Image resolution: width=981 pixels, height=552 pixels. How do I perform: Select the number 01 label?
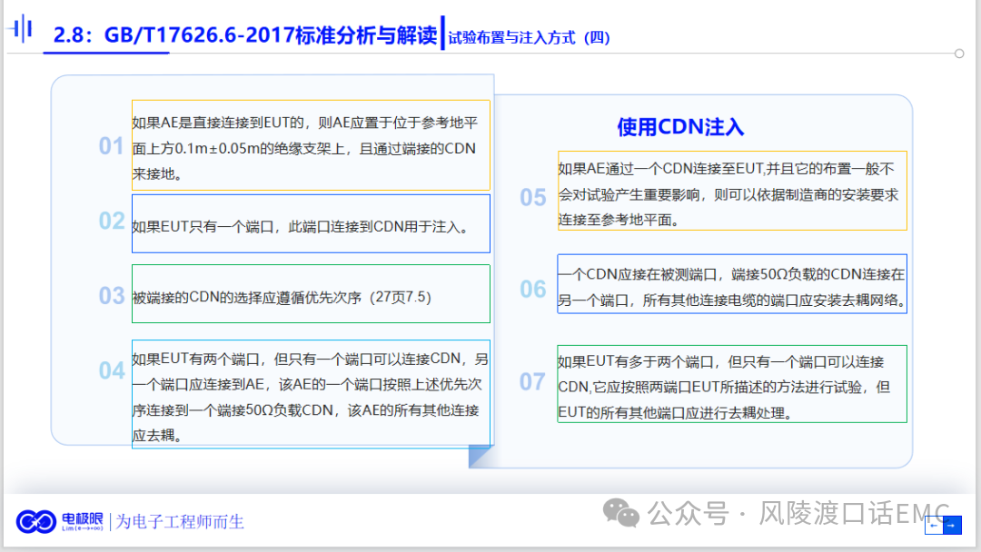(111, 146)
